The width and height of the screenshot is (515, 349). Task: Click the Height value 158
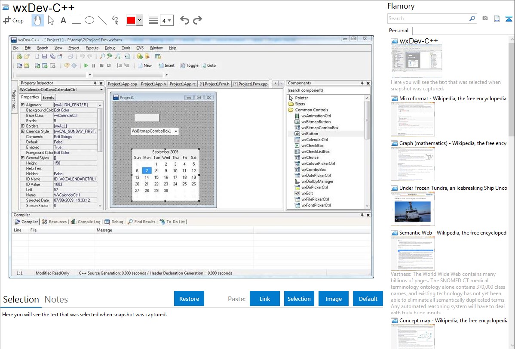(x=75, y=163)
